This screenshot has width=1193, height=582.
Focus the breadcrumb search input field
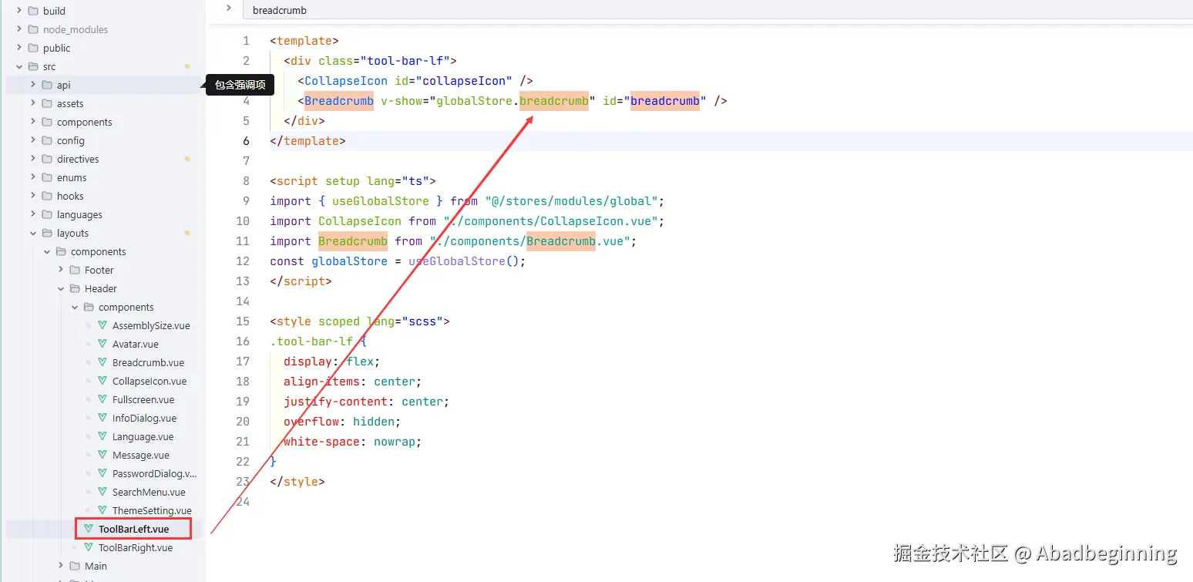[717, 10]
